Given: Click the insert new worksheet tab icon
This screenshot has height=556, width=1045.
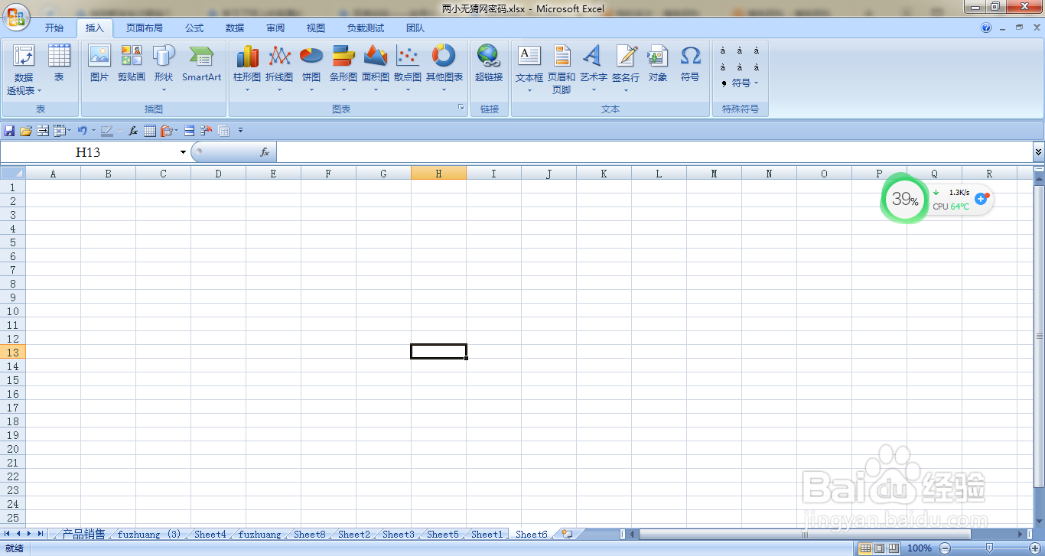Looking at the screenshot, I should click(567, 535).
